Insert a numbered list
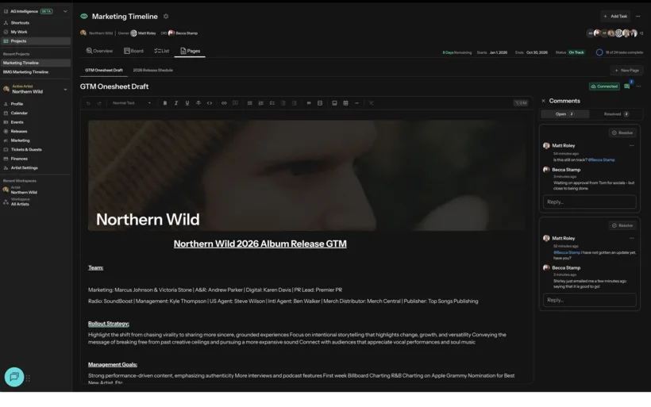Viewport: 651px width, 407px height. 260,103
